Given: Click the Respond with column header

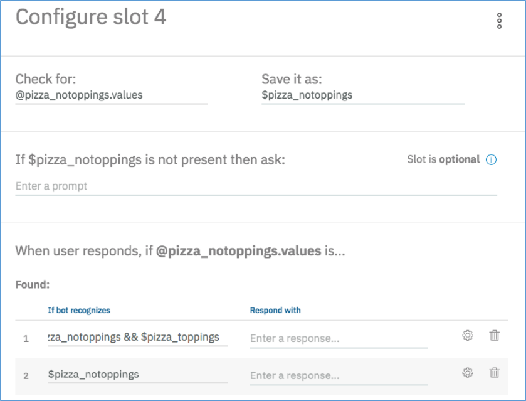Looking at the screenshot, I should point(275,310).
